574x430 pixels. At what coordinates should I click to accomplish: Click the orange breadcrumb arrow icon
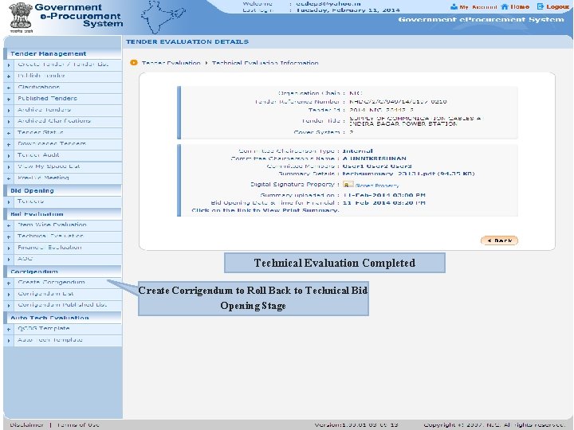point(134,63)
